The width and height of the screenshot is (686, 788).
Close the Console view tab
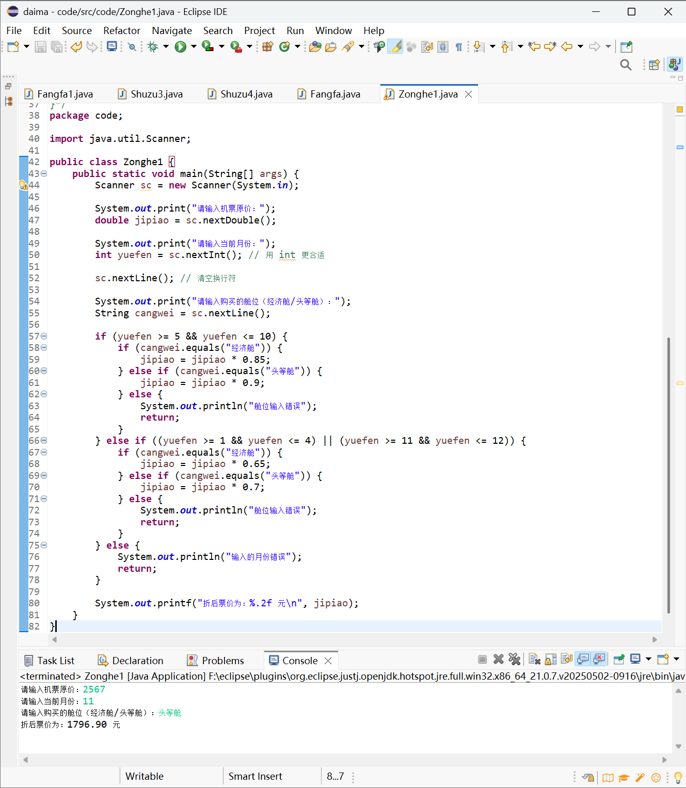(328, 661)
